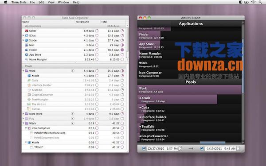
Task: Open the File menu
Action: point(32,2)
